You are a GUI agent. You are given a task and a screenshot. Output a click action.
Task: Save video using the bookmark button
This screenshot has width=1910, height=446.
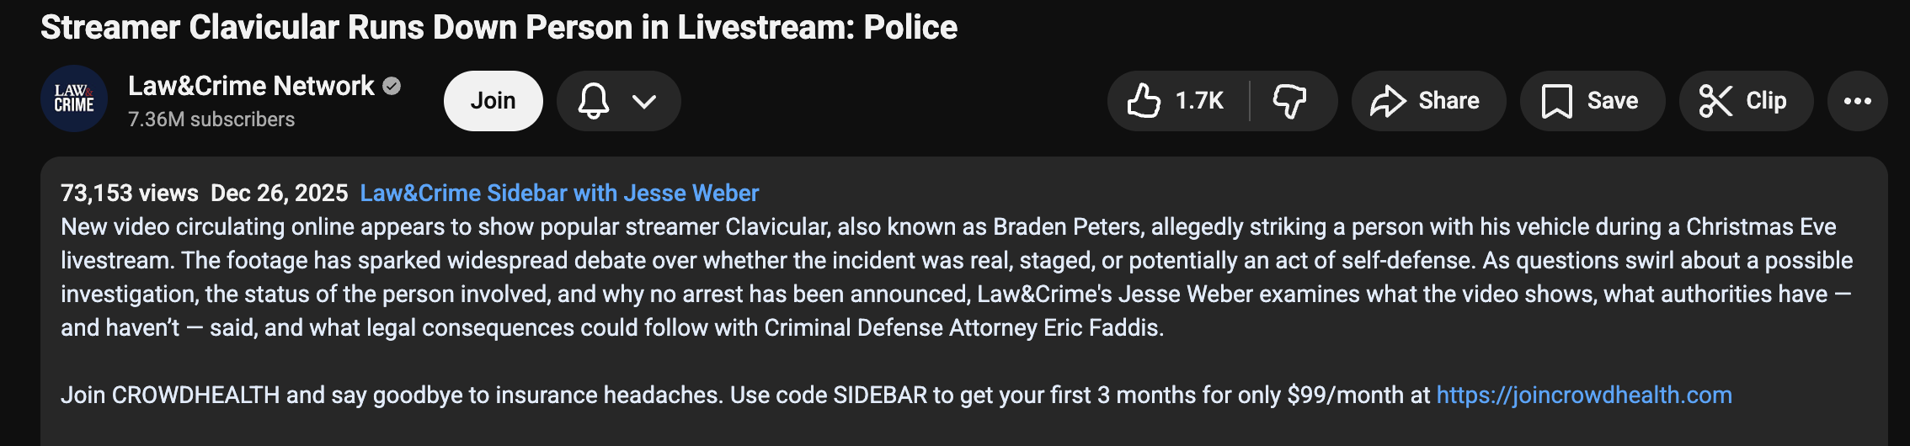(1592, 101)
